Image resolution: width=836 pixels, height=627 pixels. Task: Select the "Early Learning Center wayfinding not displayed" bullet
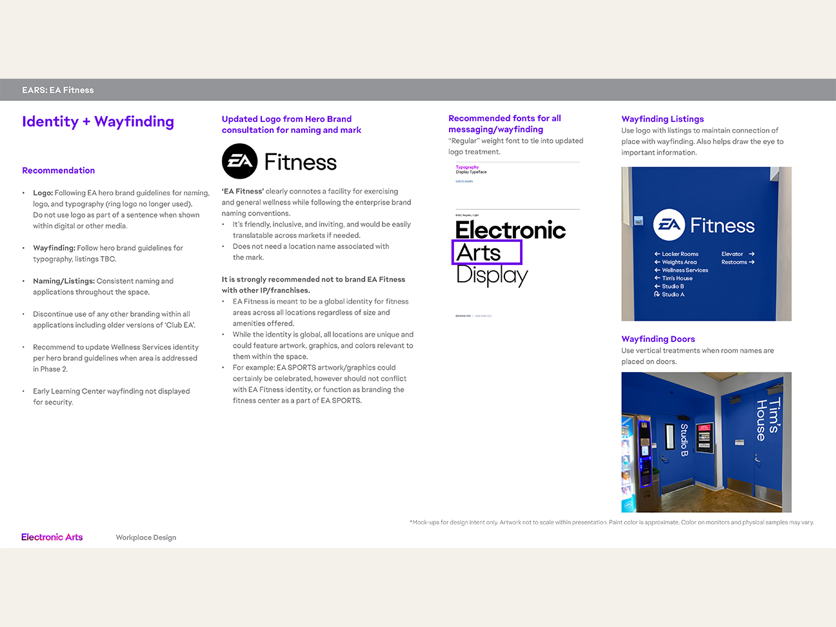[112, 397]
